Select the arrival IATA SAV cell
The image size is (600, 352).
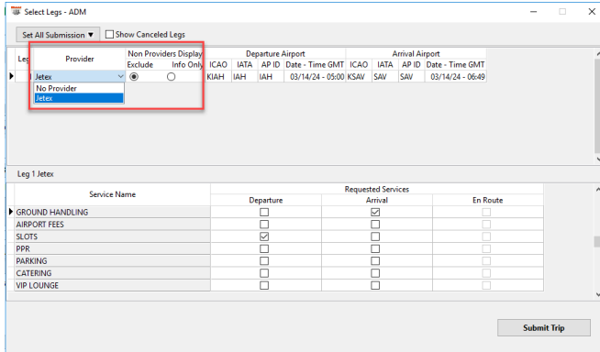[x=384, y=77]
